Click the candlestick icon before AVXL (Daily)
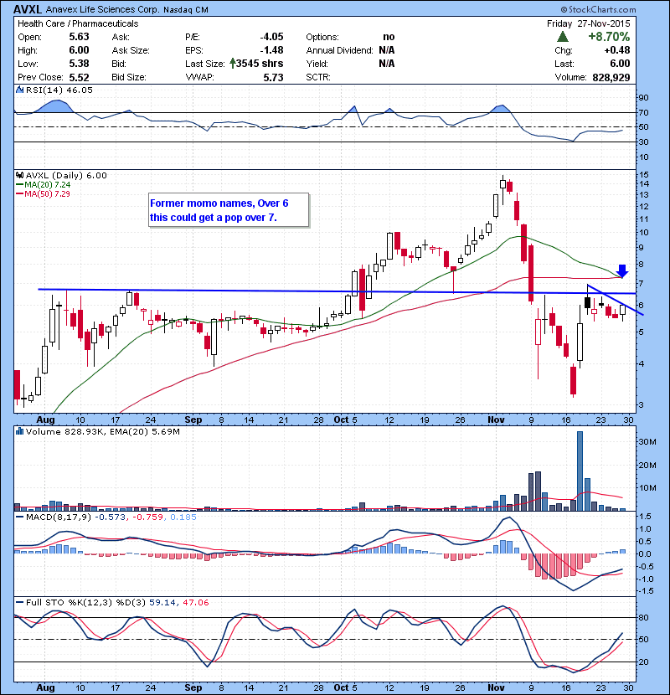 [20, 176]
